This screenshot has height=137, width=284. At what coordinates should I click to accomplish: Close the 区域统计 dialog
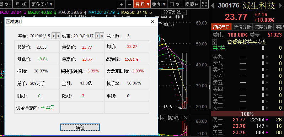coord(152,22)
